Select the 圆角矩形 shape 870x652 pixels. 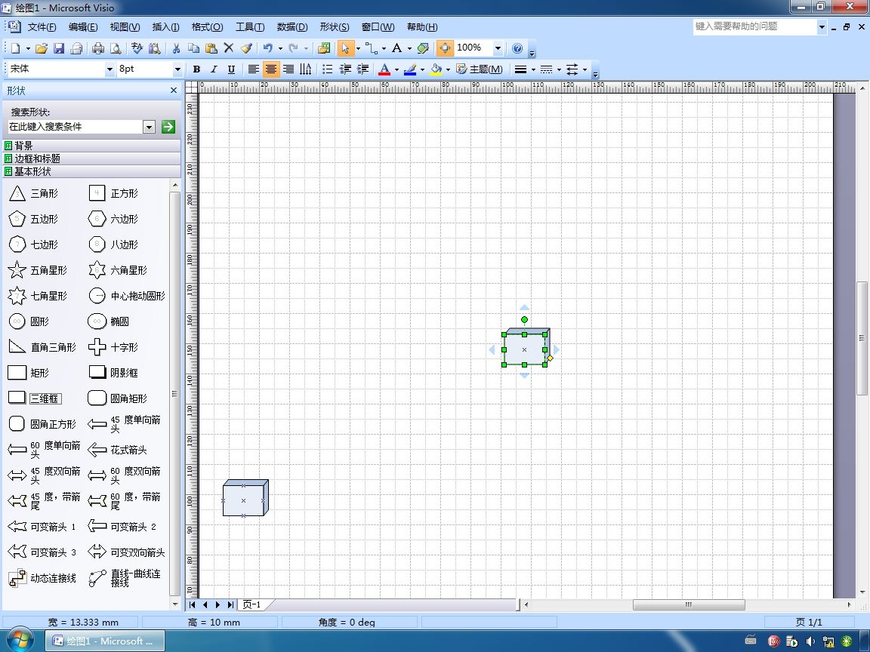(118, 398)
